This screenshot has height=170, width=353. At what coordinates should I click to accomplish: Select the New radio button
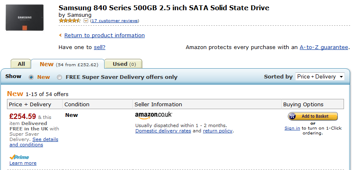click(x=31, y=77)
